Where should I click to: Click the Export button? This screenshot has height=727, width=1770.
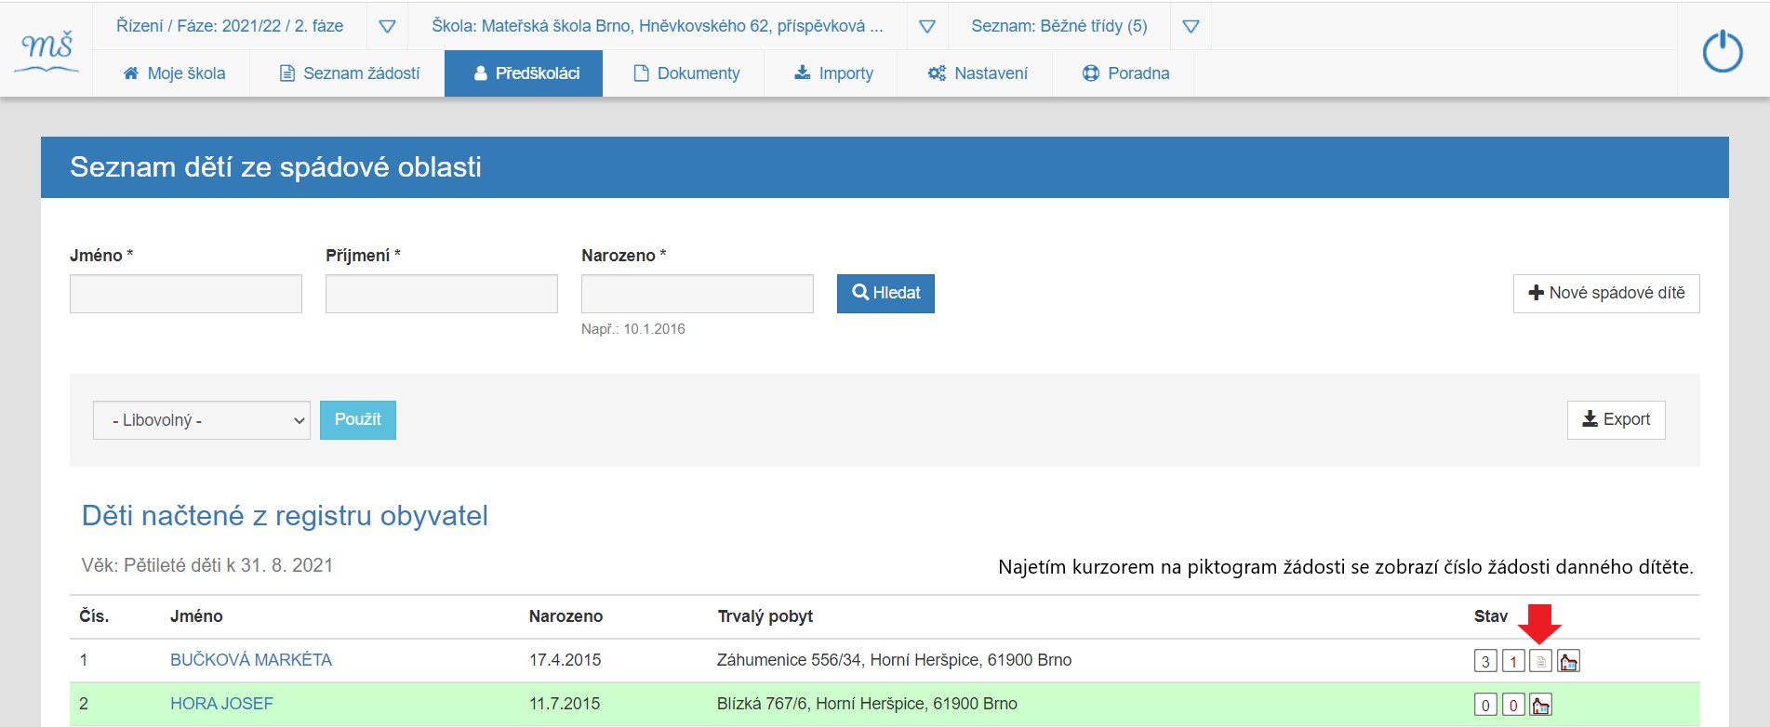(x=1616, y=420)
